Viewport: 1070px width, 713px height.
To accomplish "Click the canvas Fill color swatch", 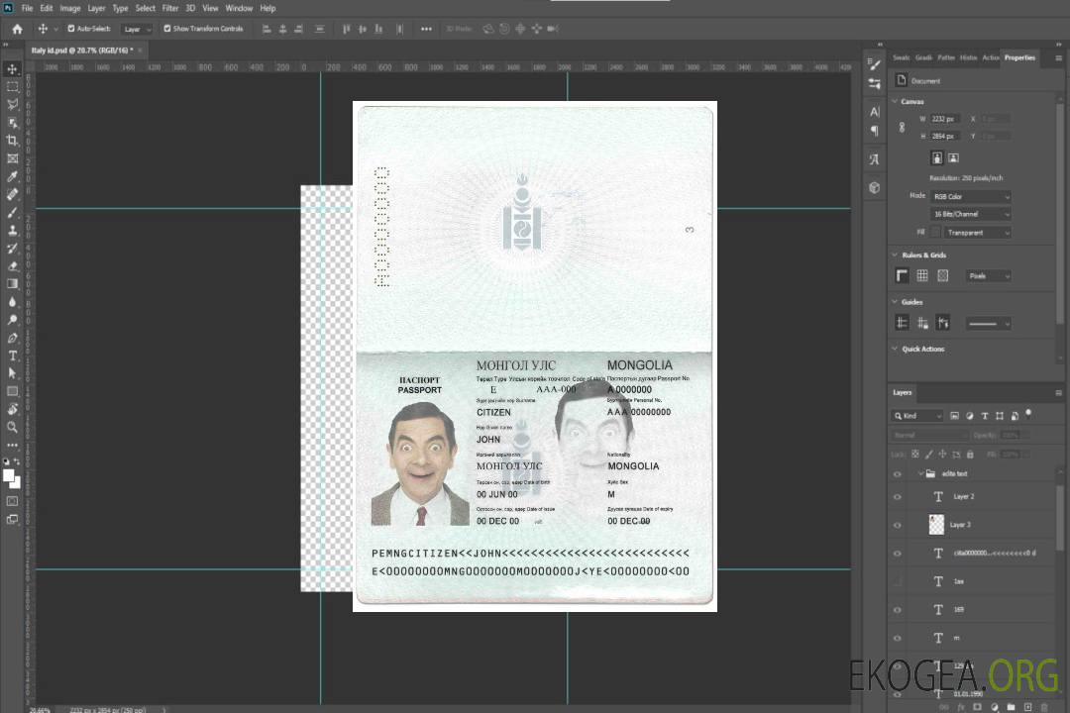I will tap(935, 233).
